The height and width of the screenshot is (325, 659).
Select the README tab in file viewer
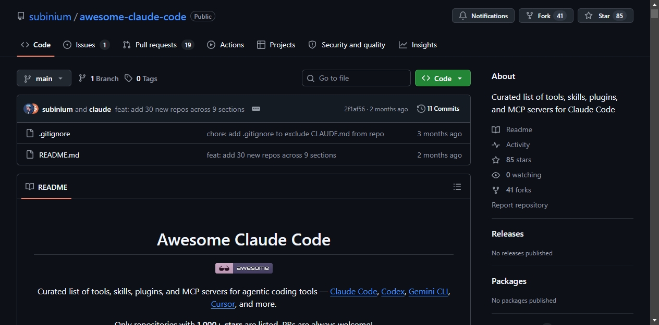pyautogui.click(x=46, y=187)
